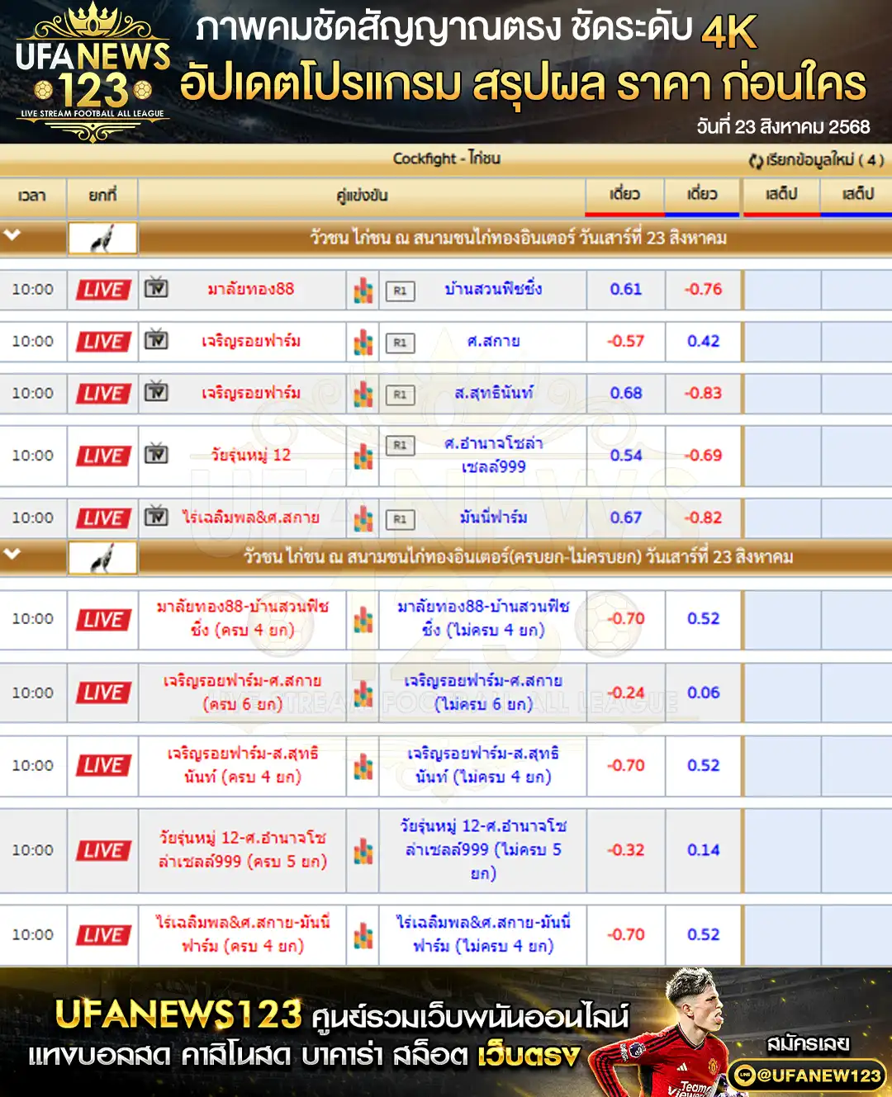This screenshot has height=1097, width=892.
Task: Click team name มันนี่ฟาร์ม
Action: pos(493,518)
